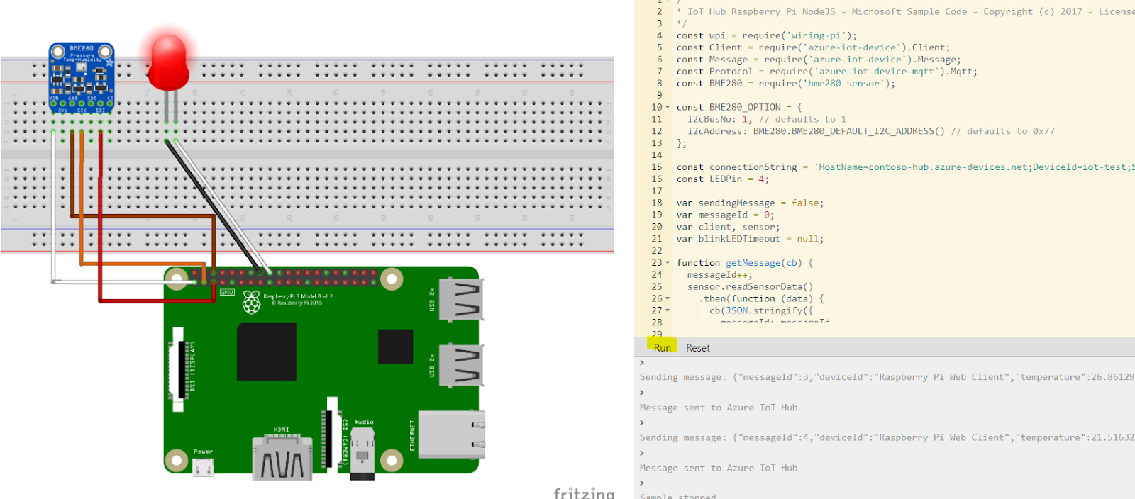Image resolution: width=1135 pixels, height=499 pixels.
Task: Click the Ethernet port on the Pi
Action: [452, 434]
